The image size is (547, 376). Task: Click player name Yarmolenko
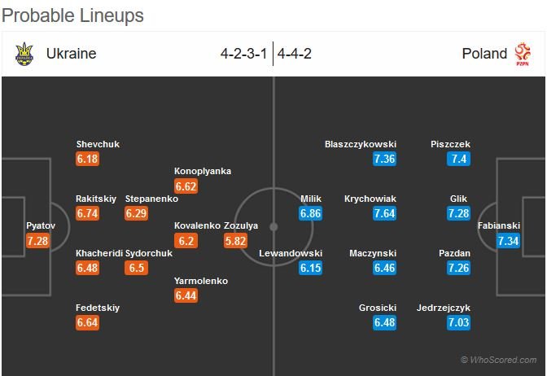[201, 281]
